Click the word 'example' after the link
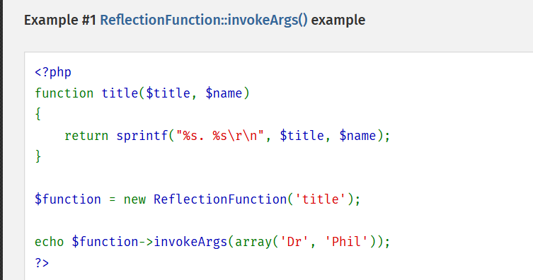The height and width of the screenshot is (280, 533). pos(338,21)
